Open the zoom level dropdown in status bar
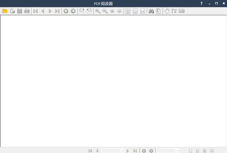Screen dimensions: 227x153 [x=177, y=151]
